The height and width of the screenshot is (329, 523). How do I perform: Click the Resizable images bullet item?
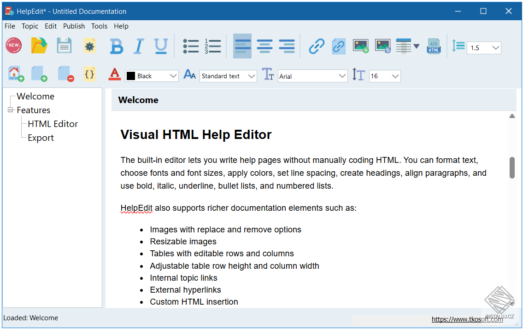coord(183,242)
